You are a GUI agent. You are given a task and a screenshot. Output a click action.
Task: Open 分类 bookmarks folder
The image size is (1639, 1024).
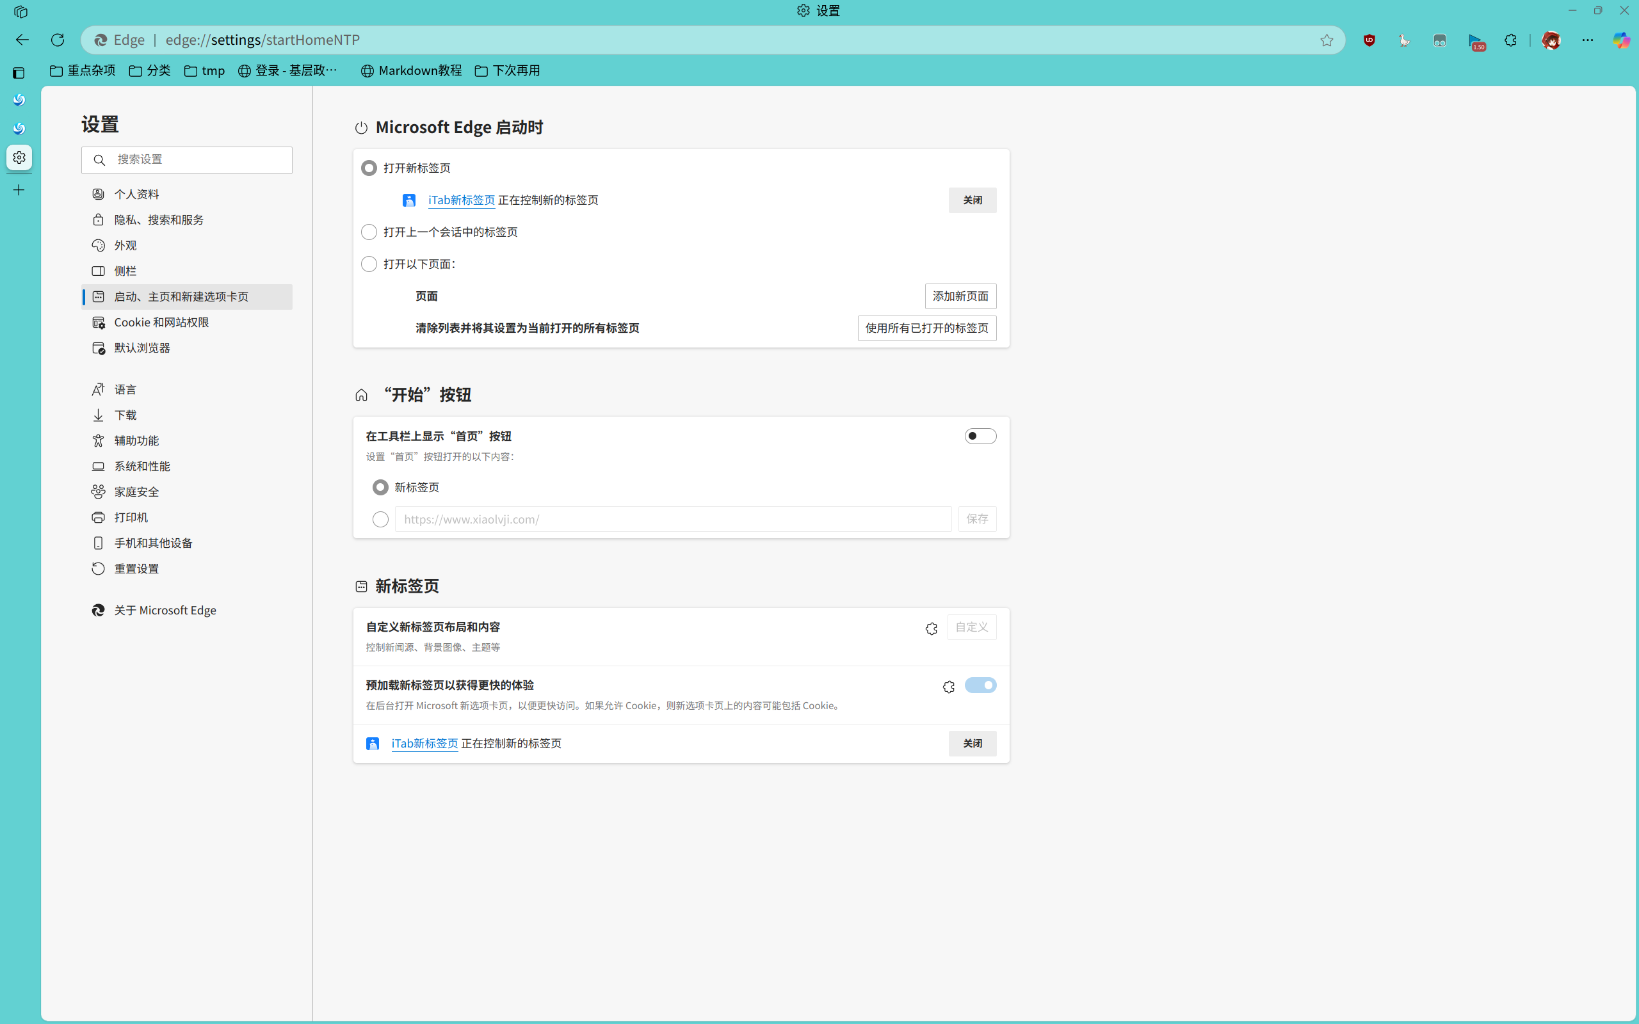[150, 70]
